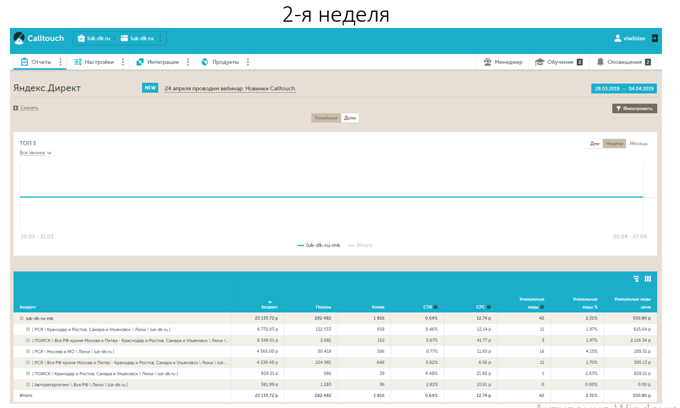Viewport: 680px width, 408px height.
Task: Click impressions value 50 418
Action: click(x=324, y=351)
